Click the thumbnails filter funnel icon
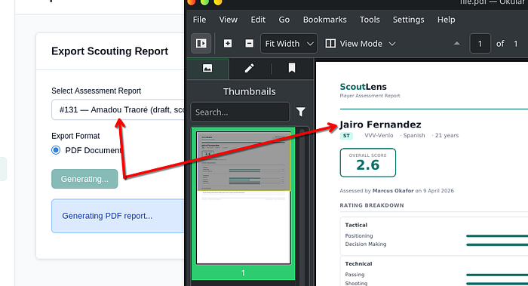 pos(301,112)
